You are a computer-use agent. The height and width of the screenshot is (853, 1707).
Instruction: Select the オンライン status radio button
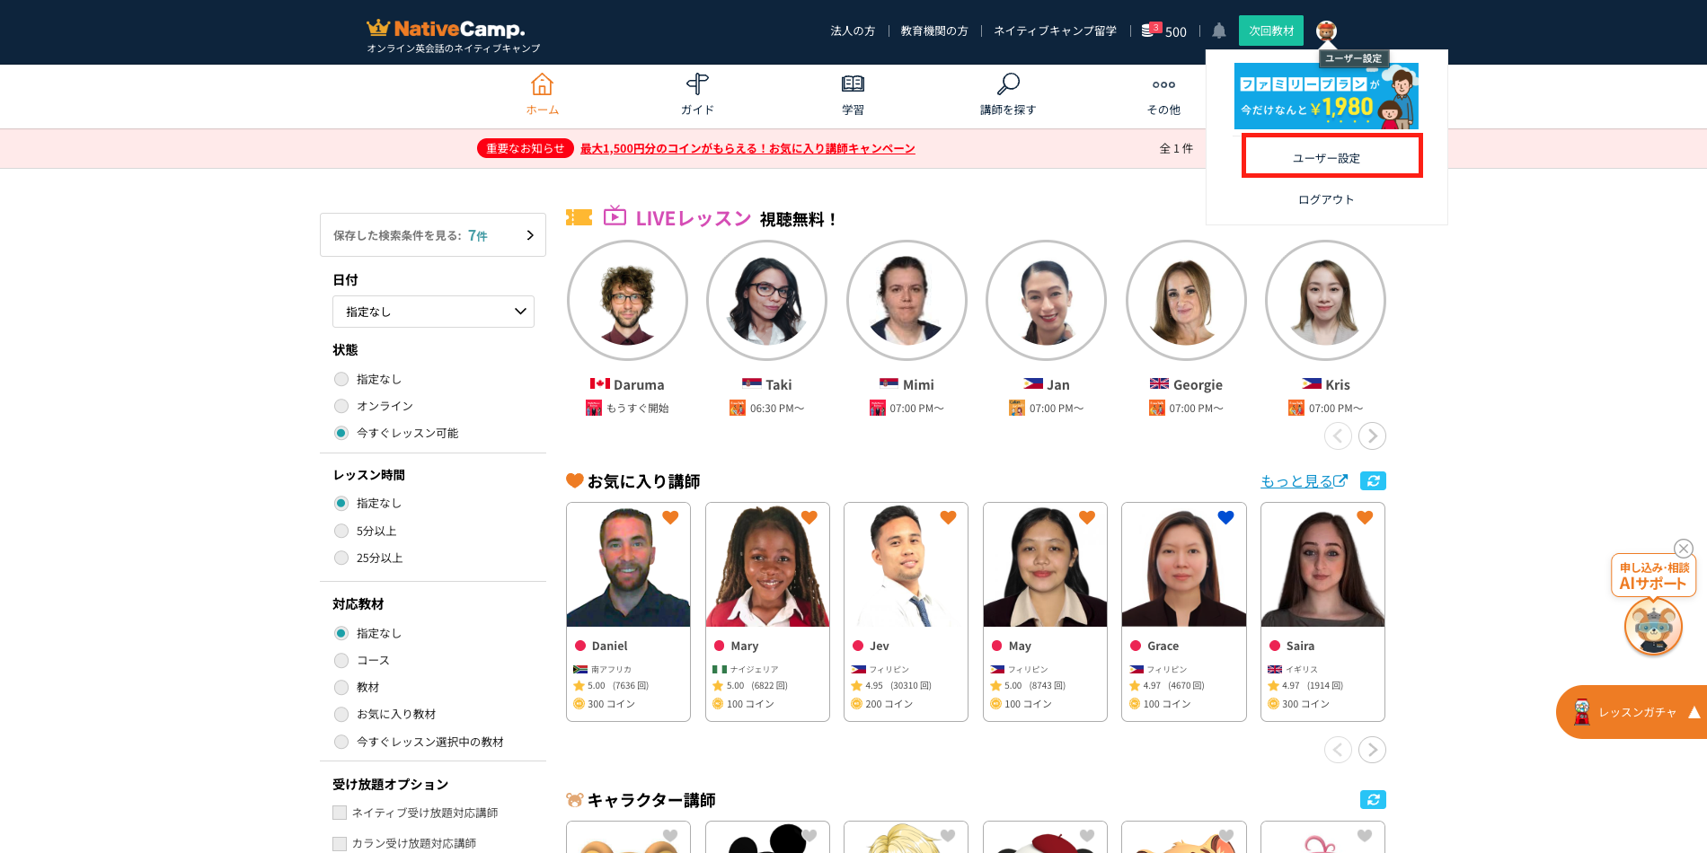(x=341, y=406)
